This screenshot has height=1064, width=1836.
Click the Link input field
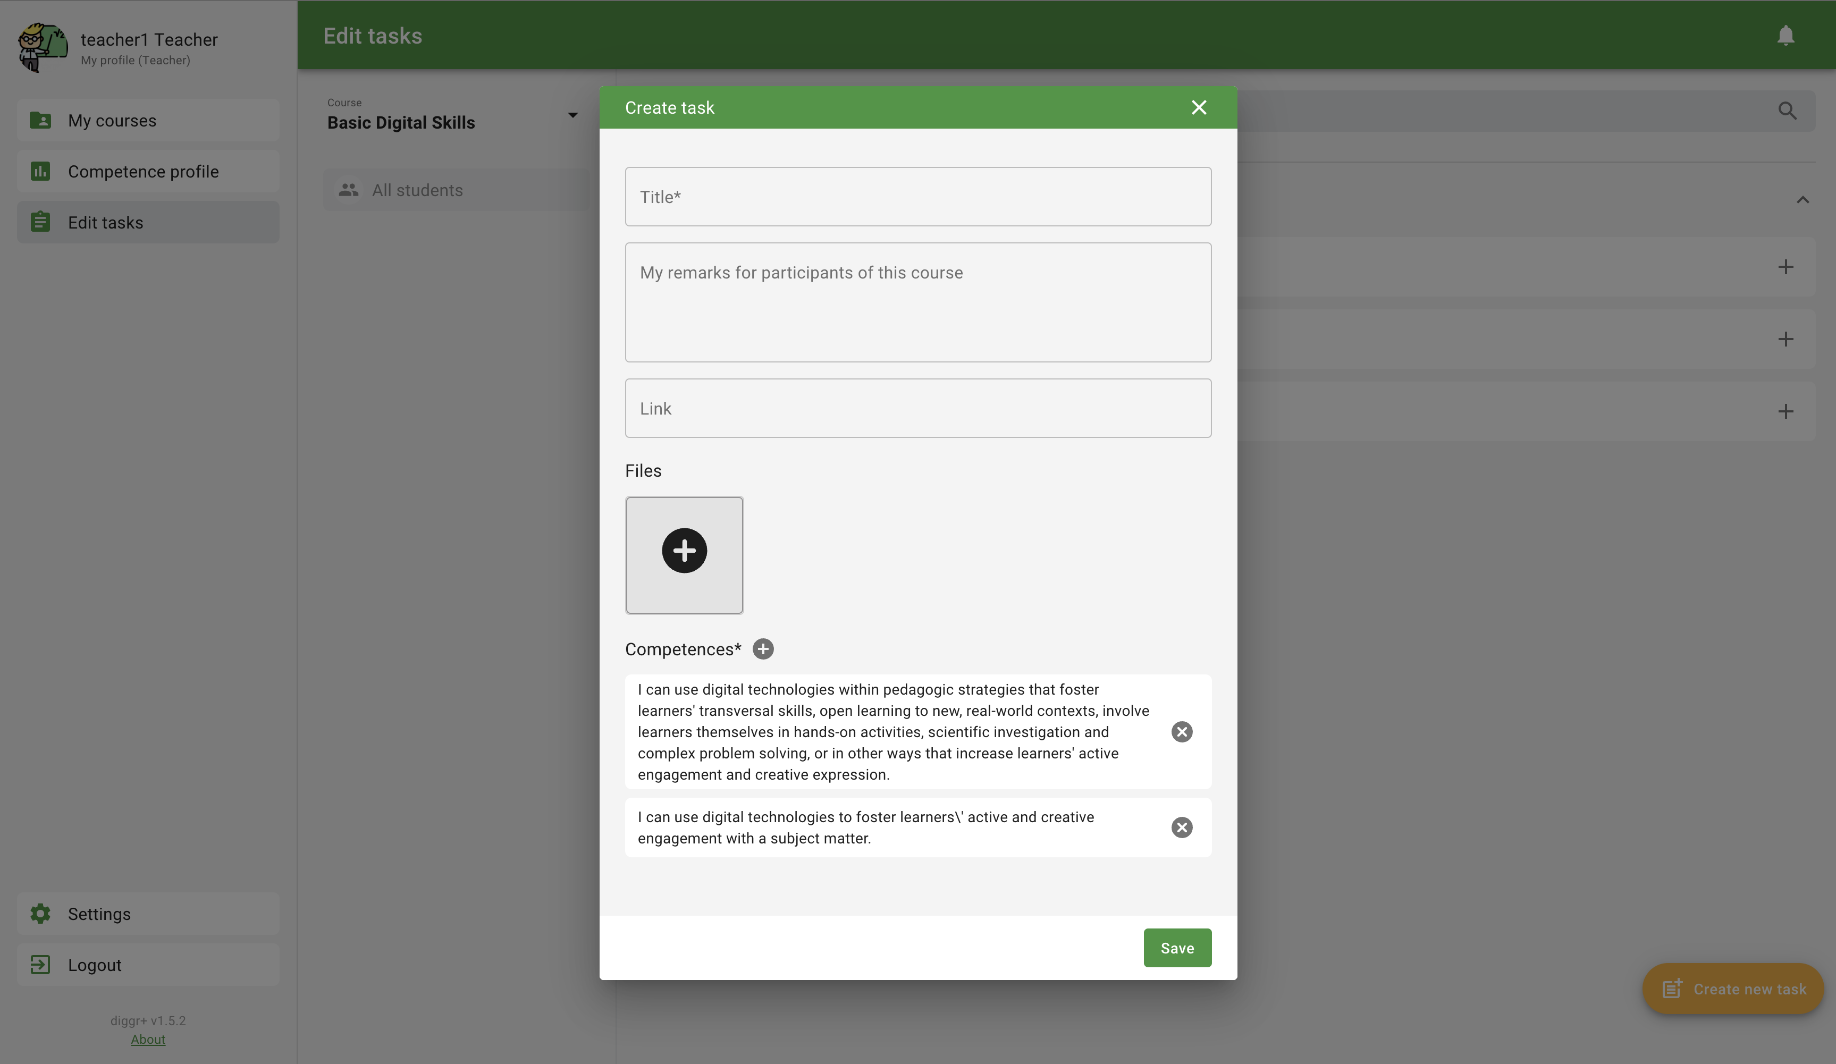[917, 409]
